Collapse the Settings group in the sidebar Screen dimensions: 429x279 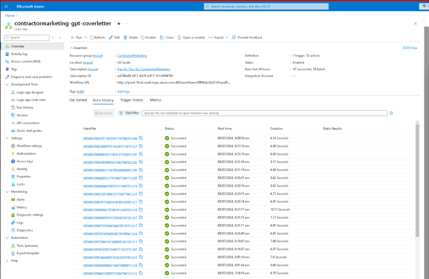[x=7, y=138]
